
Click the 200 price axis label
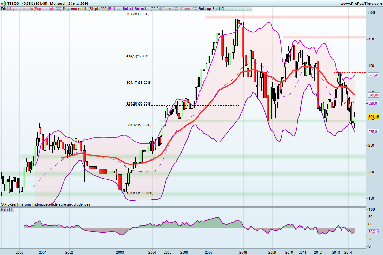point(372,172)
